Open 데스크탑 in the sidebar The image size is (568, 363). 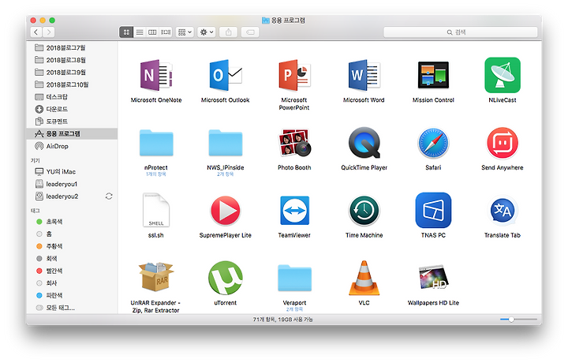tap(72, 97)
